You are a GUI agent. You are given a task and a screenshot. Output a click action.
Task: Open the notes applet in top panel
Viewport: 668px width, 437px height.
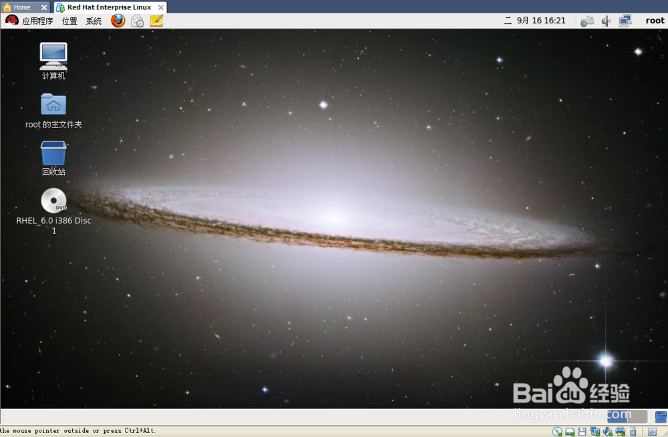pos(156,21)
